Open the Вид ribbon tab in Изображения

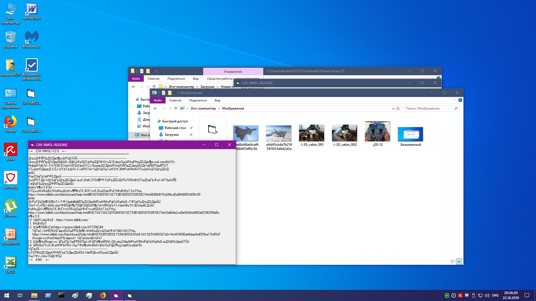(x=217, y=100)
